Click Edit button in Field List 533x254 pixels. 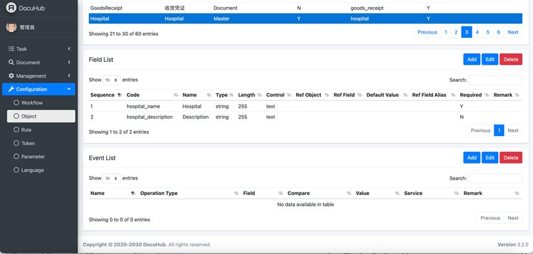(490, 59)
